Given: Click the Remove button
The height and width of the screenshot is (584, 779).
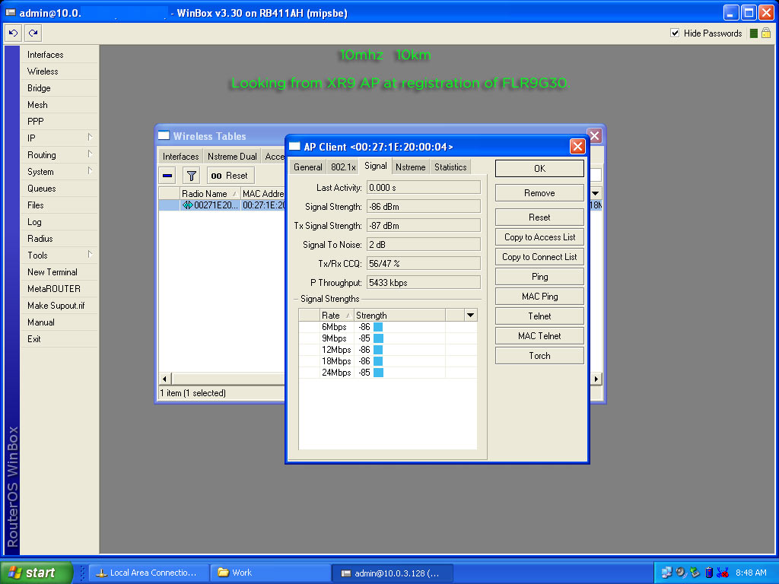Looking at the screenshot, I should pyautogui.click(x=539, y=193).
